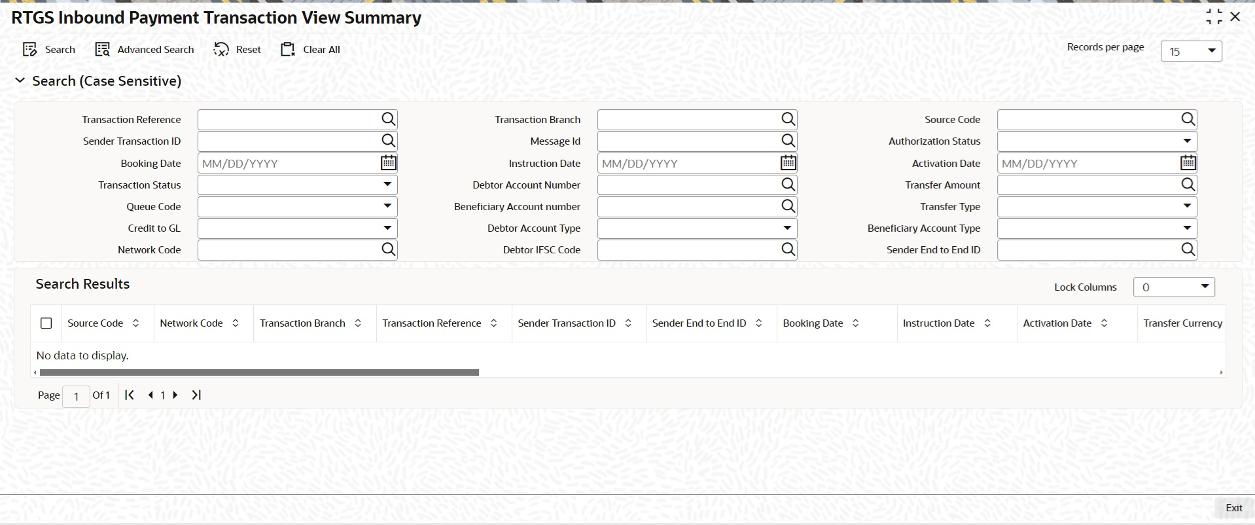
Task: Click the Transfer Currency column header
Action: point(1182,323)
